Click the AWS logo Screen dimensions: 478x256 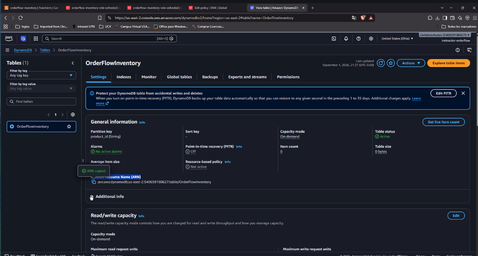coord(9,38)
